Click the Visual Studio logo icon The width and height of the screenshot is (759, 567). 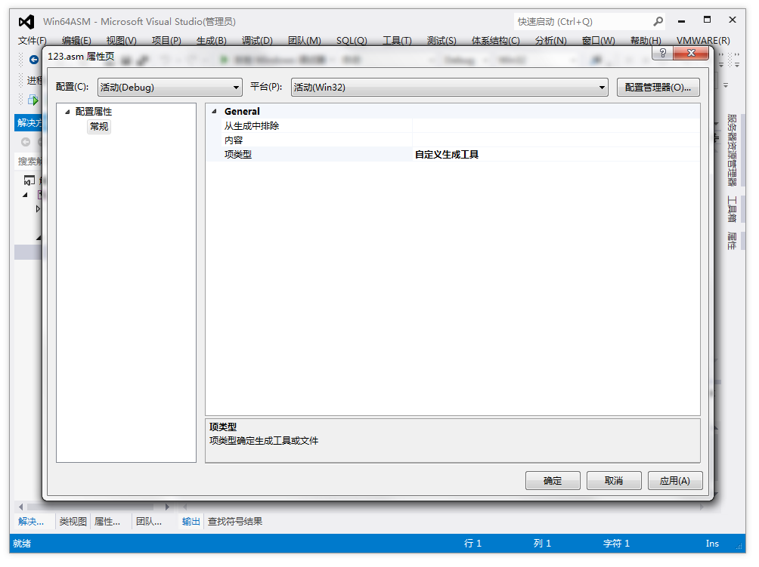click(26, 21)
